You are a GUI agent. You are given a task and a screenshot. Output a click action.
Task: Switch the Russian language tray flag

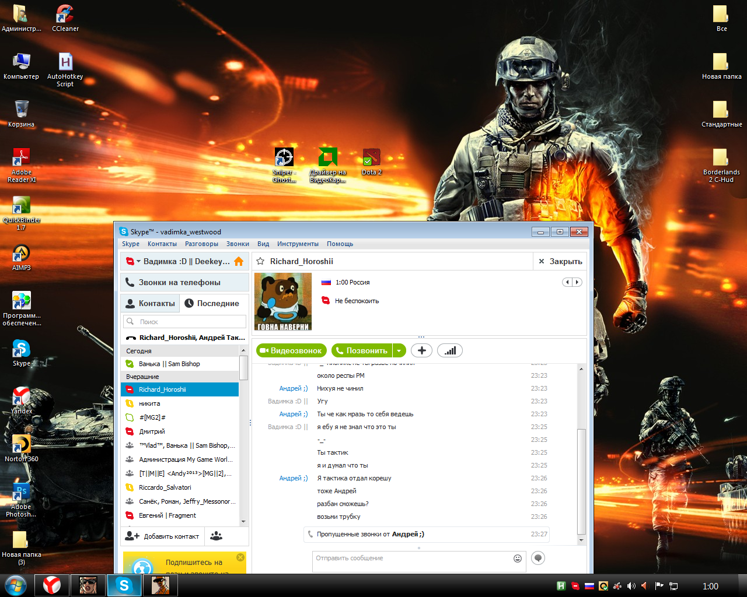589,586
